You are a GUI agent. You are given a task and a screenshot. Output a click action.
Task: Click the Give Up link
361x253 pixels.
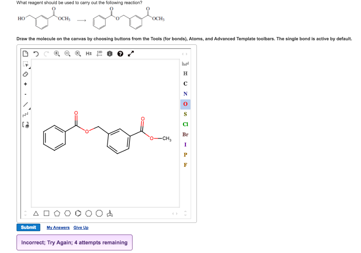[81, 227]
